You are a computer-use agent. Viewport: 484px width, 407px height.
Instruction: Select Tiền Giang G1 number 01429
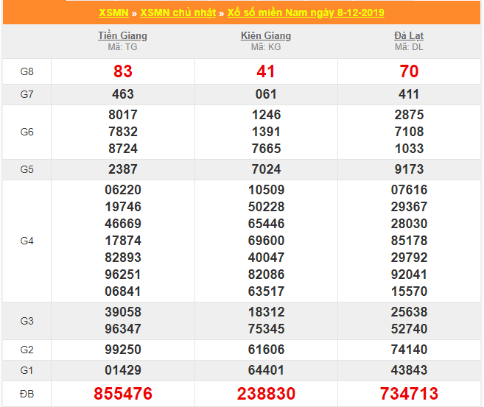(123, 369)
